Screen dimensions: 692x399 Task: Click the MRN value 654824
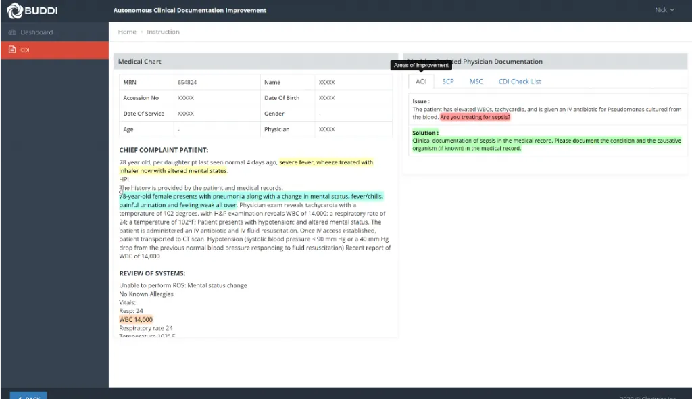coord(187,83)
